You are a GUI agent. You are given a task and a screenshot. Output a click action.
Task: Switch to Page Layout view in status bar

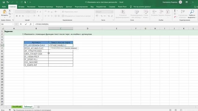coord(176,110)
